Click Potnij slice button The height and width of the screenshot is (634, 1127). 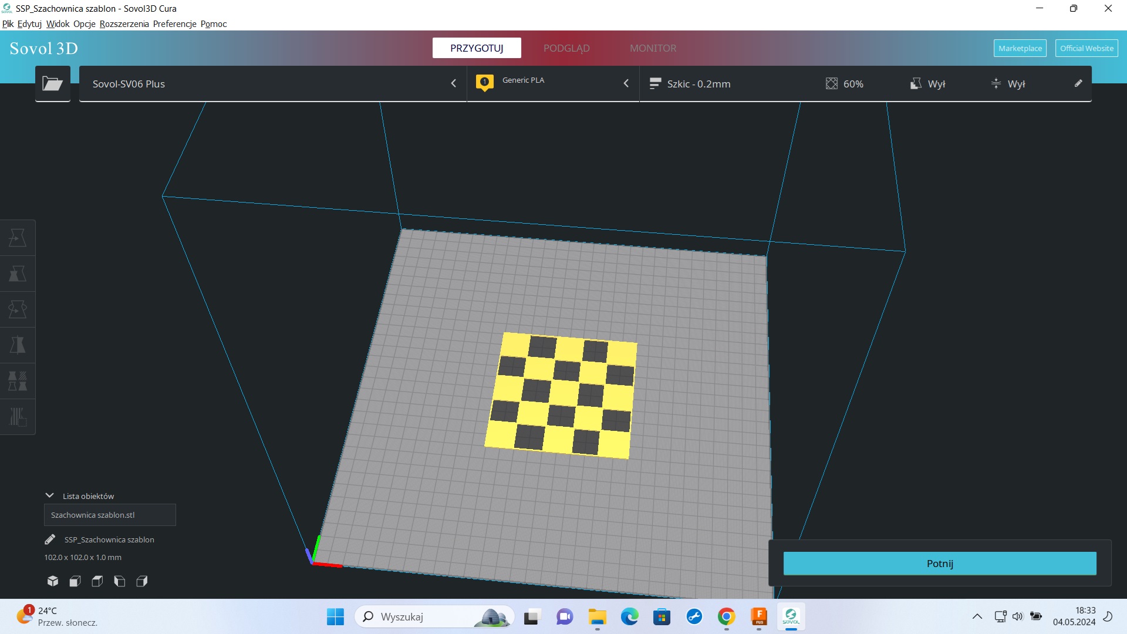click(940, 564)
